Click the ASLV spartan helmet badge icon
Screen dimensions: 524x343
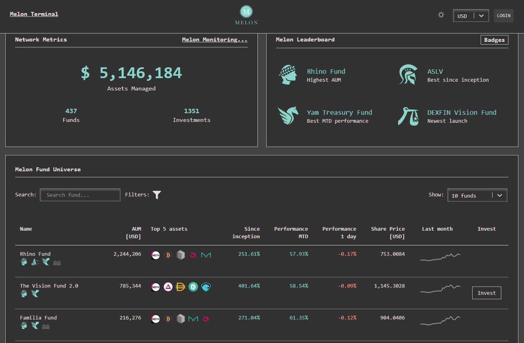[408, 75]
